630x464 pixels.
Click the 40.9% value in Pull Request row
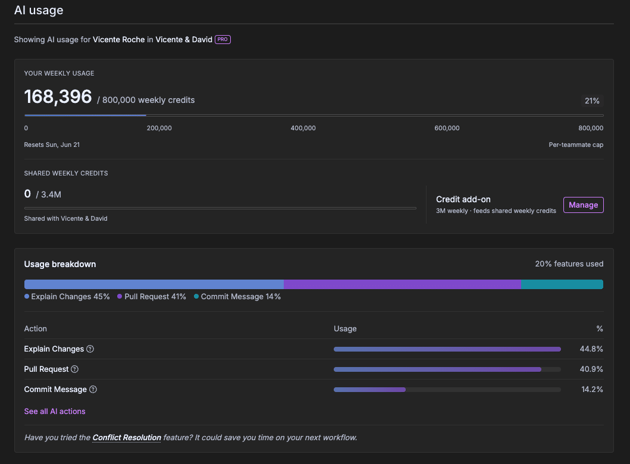point(591,369)
